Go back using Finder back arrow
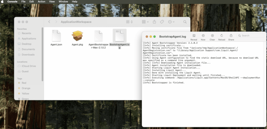The height and width of the screenshot is (129, 267). 49,22
